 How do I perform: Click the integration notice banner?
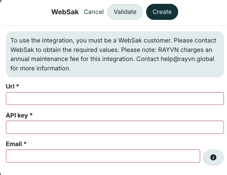[115, 54]
